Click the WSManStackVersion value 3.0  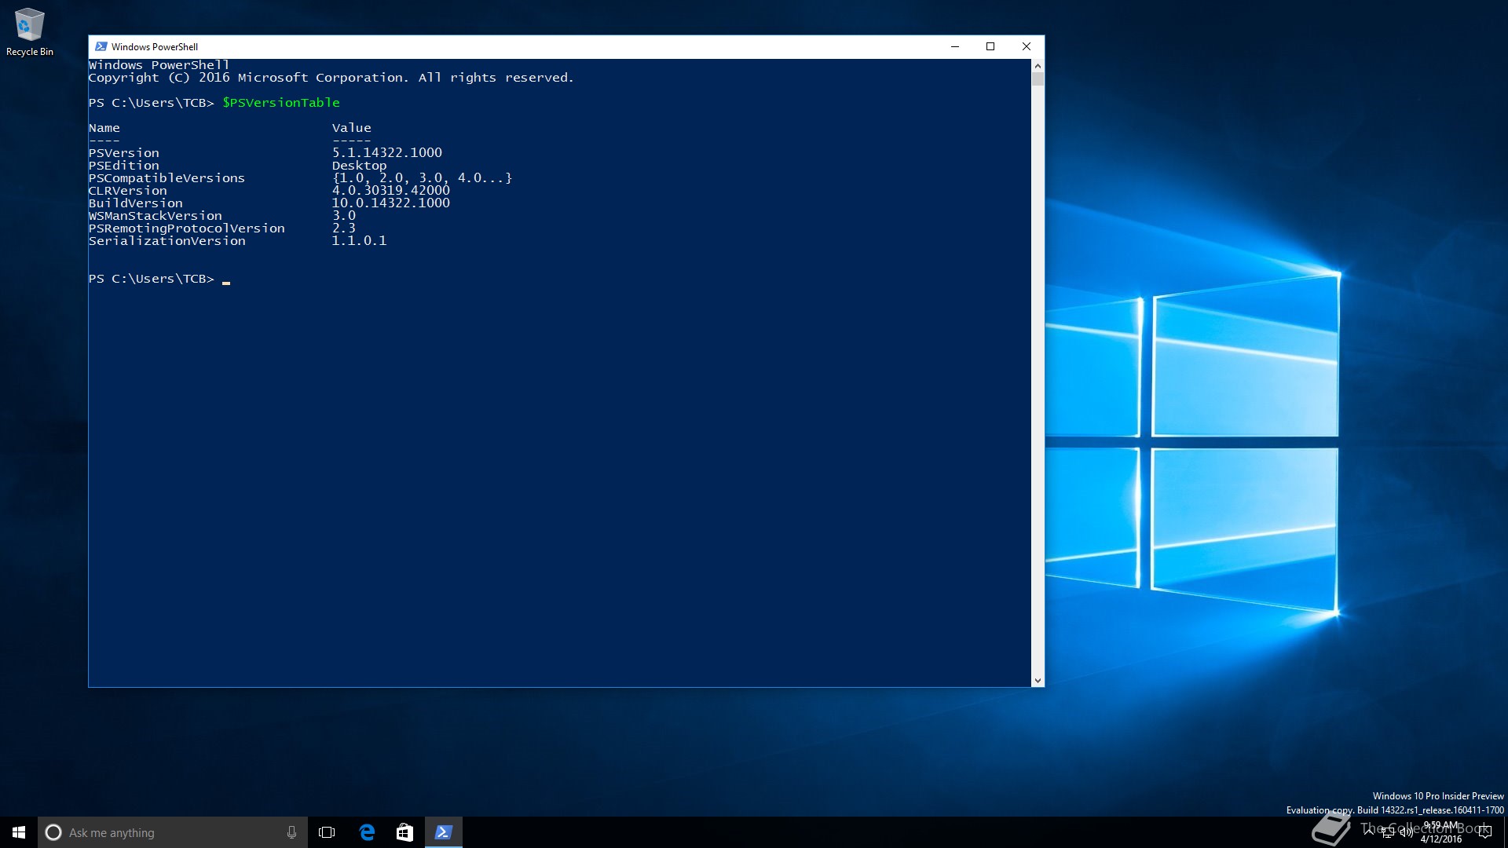coord(343,215)
